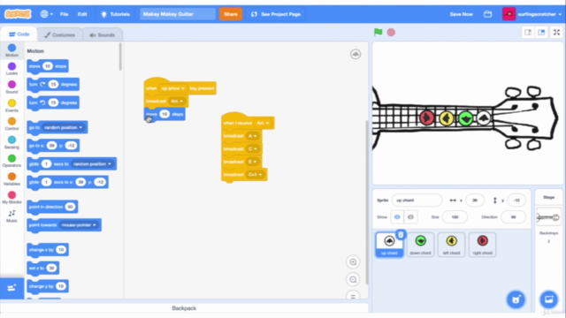Open the when I receive Am dropdown
The height and width of the screenshot is (318, 566).
click(x=263, y=123)
